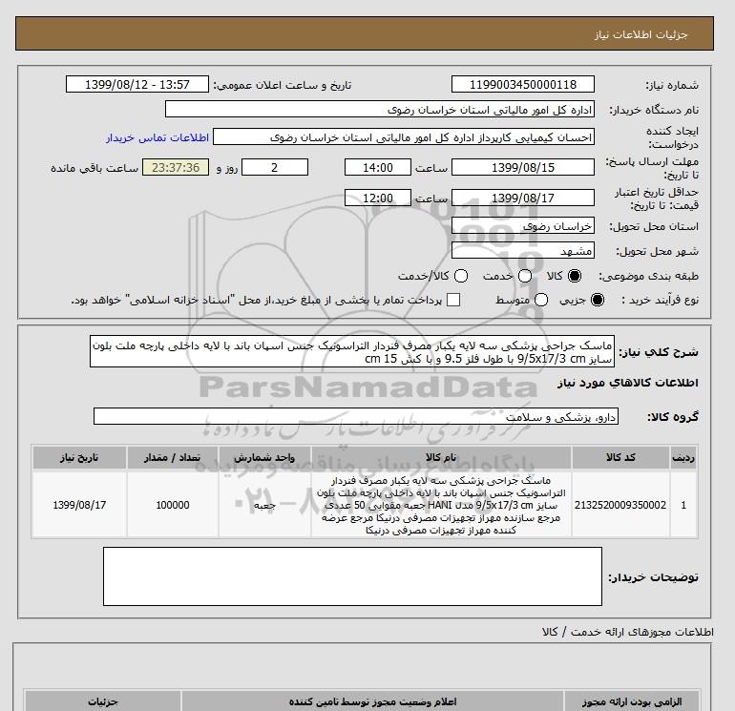Click the need date cell 1399/08/17

(x=79, y=505)
